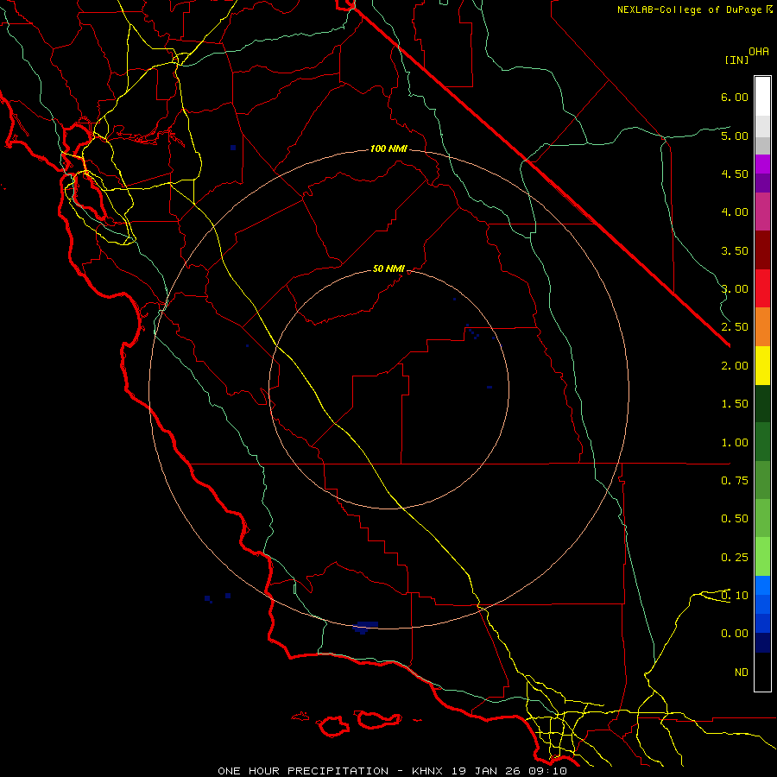
Task: Click the 50 NMI range ring label
Action: pos(388,268)
